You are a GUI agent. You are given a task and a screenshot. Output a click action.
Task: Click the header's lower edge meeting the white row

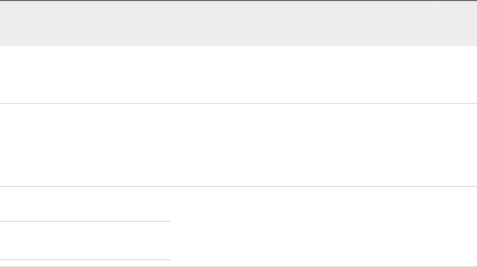[238, 45]
